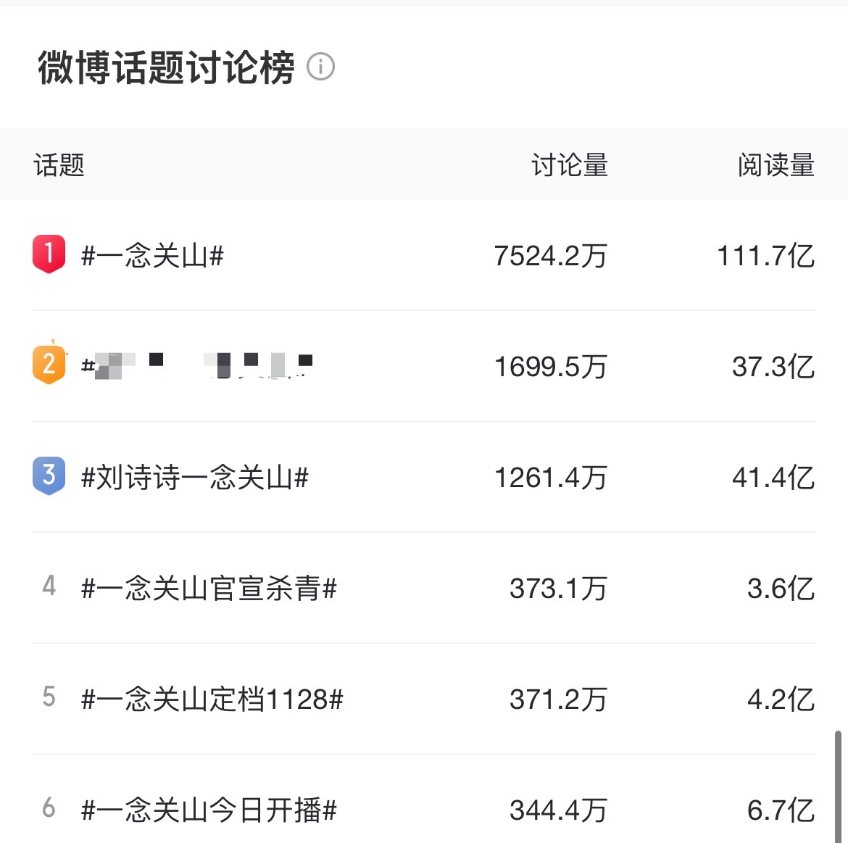
Task: Open topic #刘诗诗一念关山#
Action: pyautogui.click(x=195, y=478)
